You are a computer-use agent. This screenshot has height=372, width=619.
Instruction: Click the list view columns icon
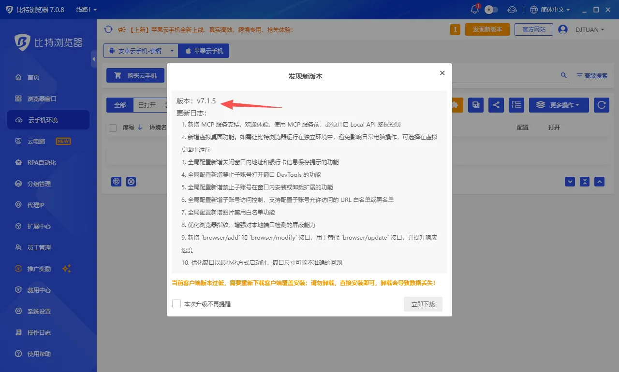pos(517,105)
